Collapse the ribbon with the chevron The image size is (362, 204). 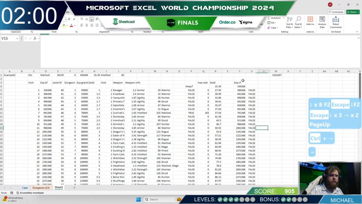[358, 32]
